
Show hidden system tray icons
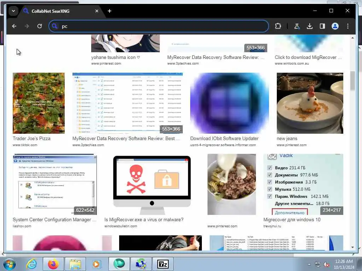[309, 265]
